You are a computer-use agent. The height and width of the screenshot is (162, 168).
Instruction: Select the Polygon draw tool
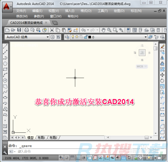tap(5, 63)
